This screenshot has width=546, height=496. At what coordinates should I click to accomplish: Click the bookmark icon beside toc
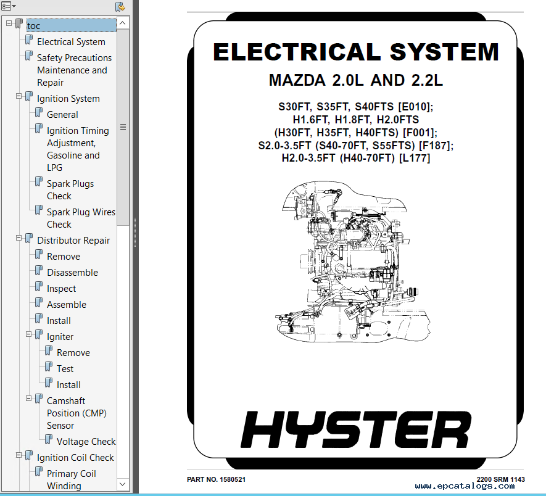pyautogui.click(x=19, y=23)
